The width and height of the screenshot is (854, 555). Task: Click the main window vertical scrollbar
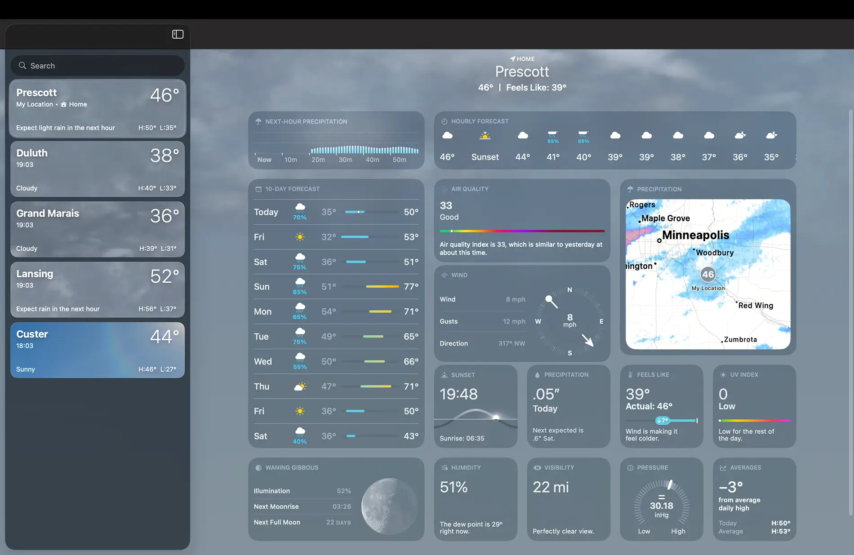pos(850,312)
